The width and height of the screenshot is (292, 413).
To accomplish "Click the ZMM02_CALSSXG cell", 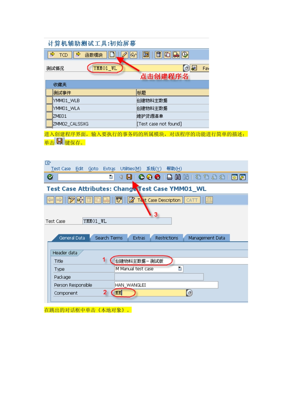I will click(94, 124).
